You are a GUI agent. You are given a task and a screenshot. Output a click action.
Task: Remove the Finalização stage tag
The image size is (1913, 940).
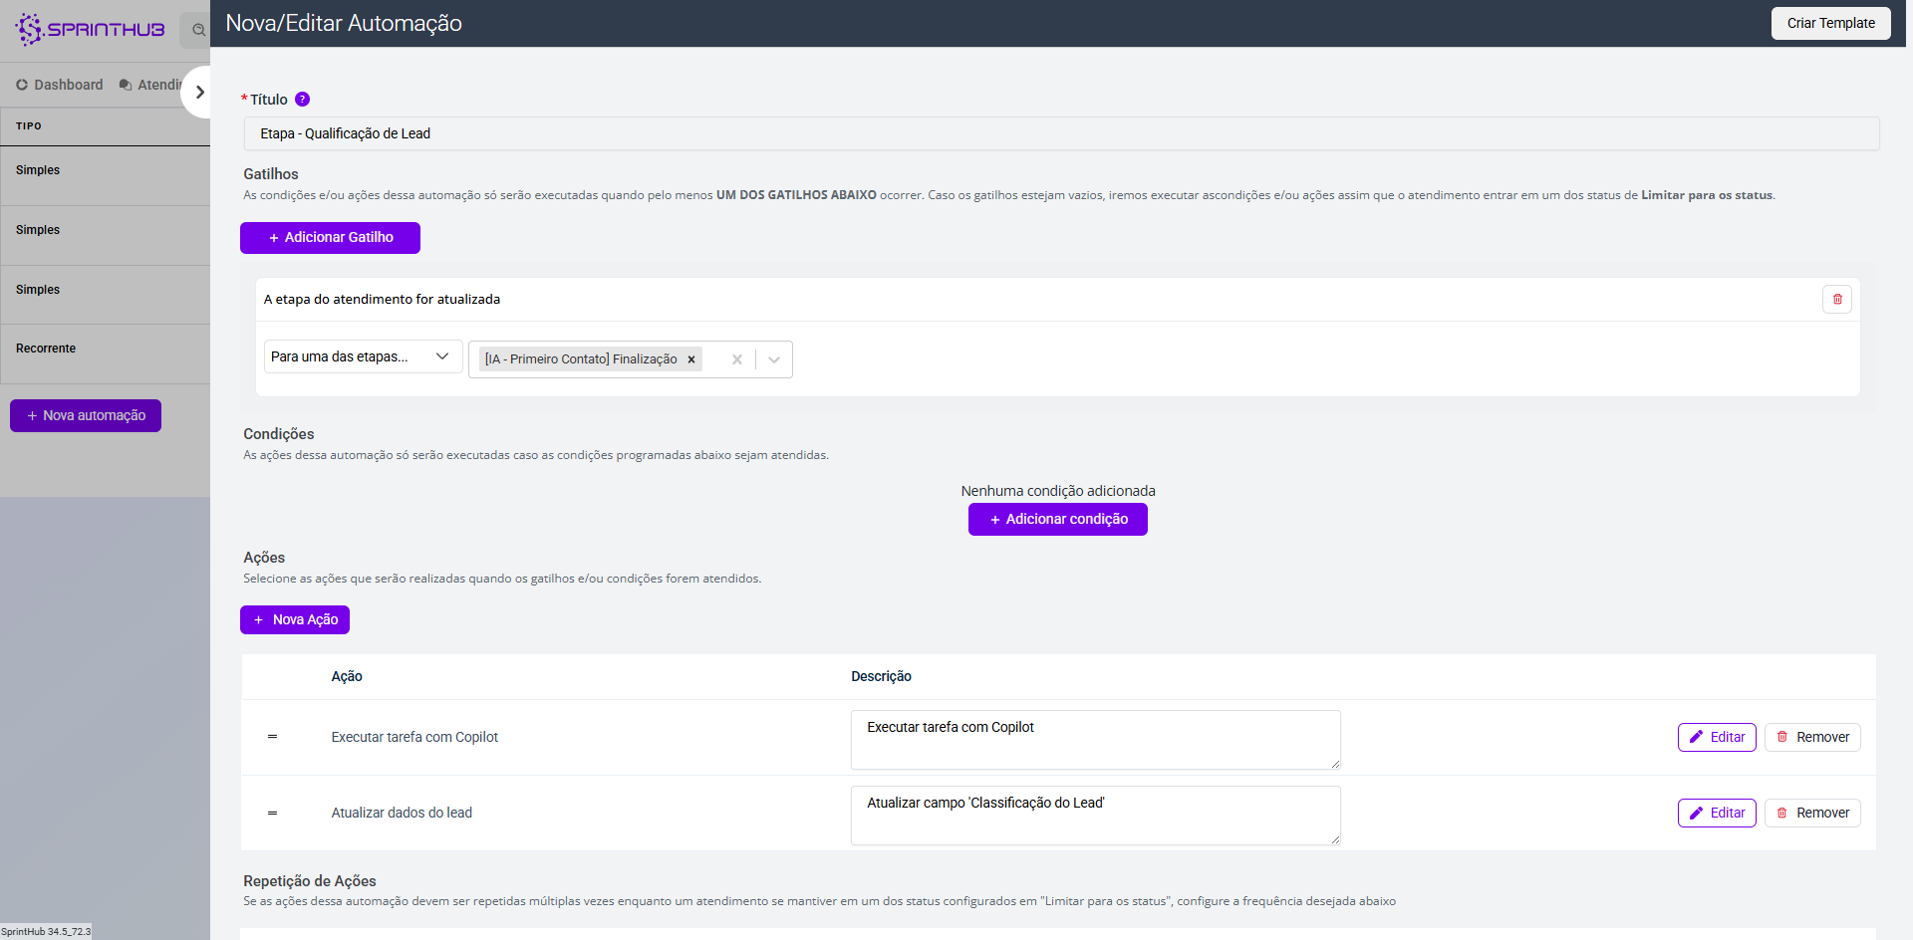point(691,359)
